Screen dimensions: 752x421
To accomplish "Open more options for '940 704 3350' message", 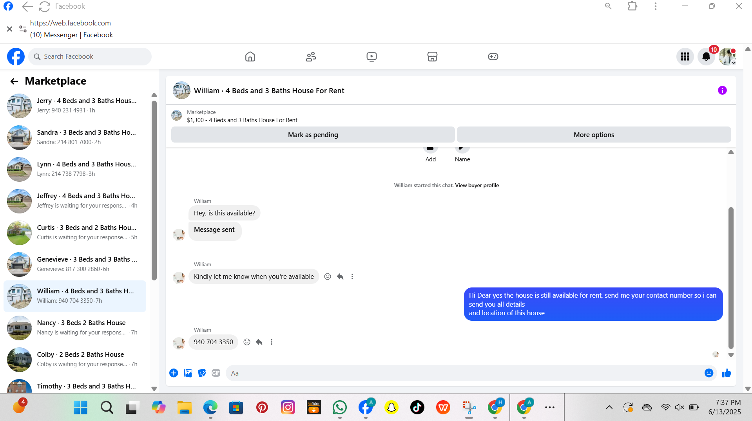I will click(272, 342).
